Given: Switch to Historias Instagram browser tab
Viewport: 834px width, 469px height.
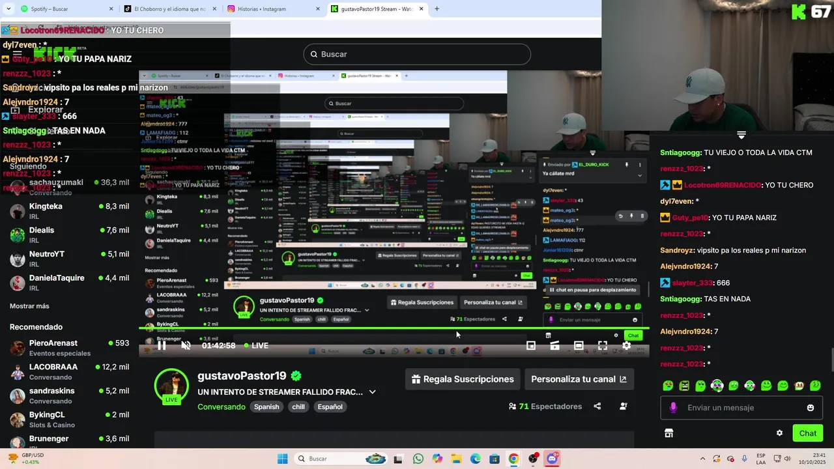Looking at the screenshot, I should (272, 9).
